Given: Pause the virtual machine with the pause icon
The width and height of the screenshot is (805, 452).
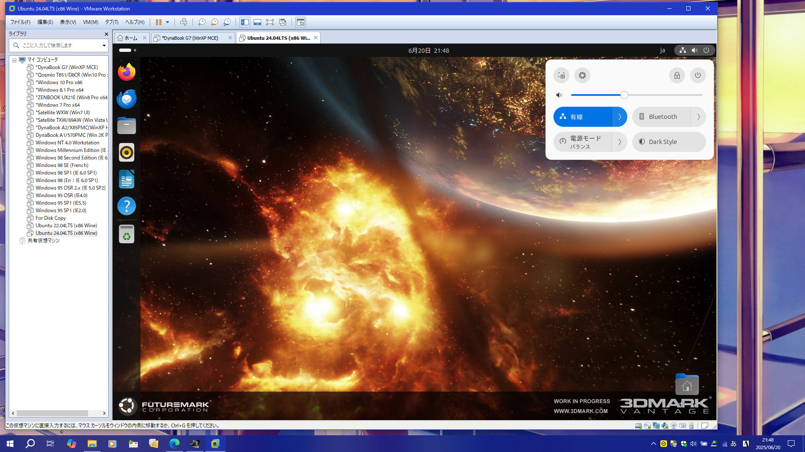Looking at the screenshot, I should 158,22.
